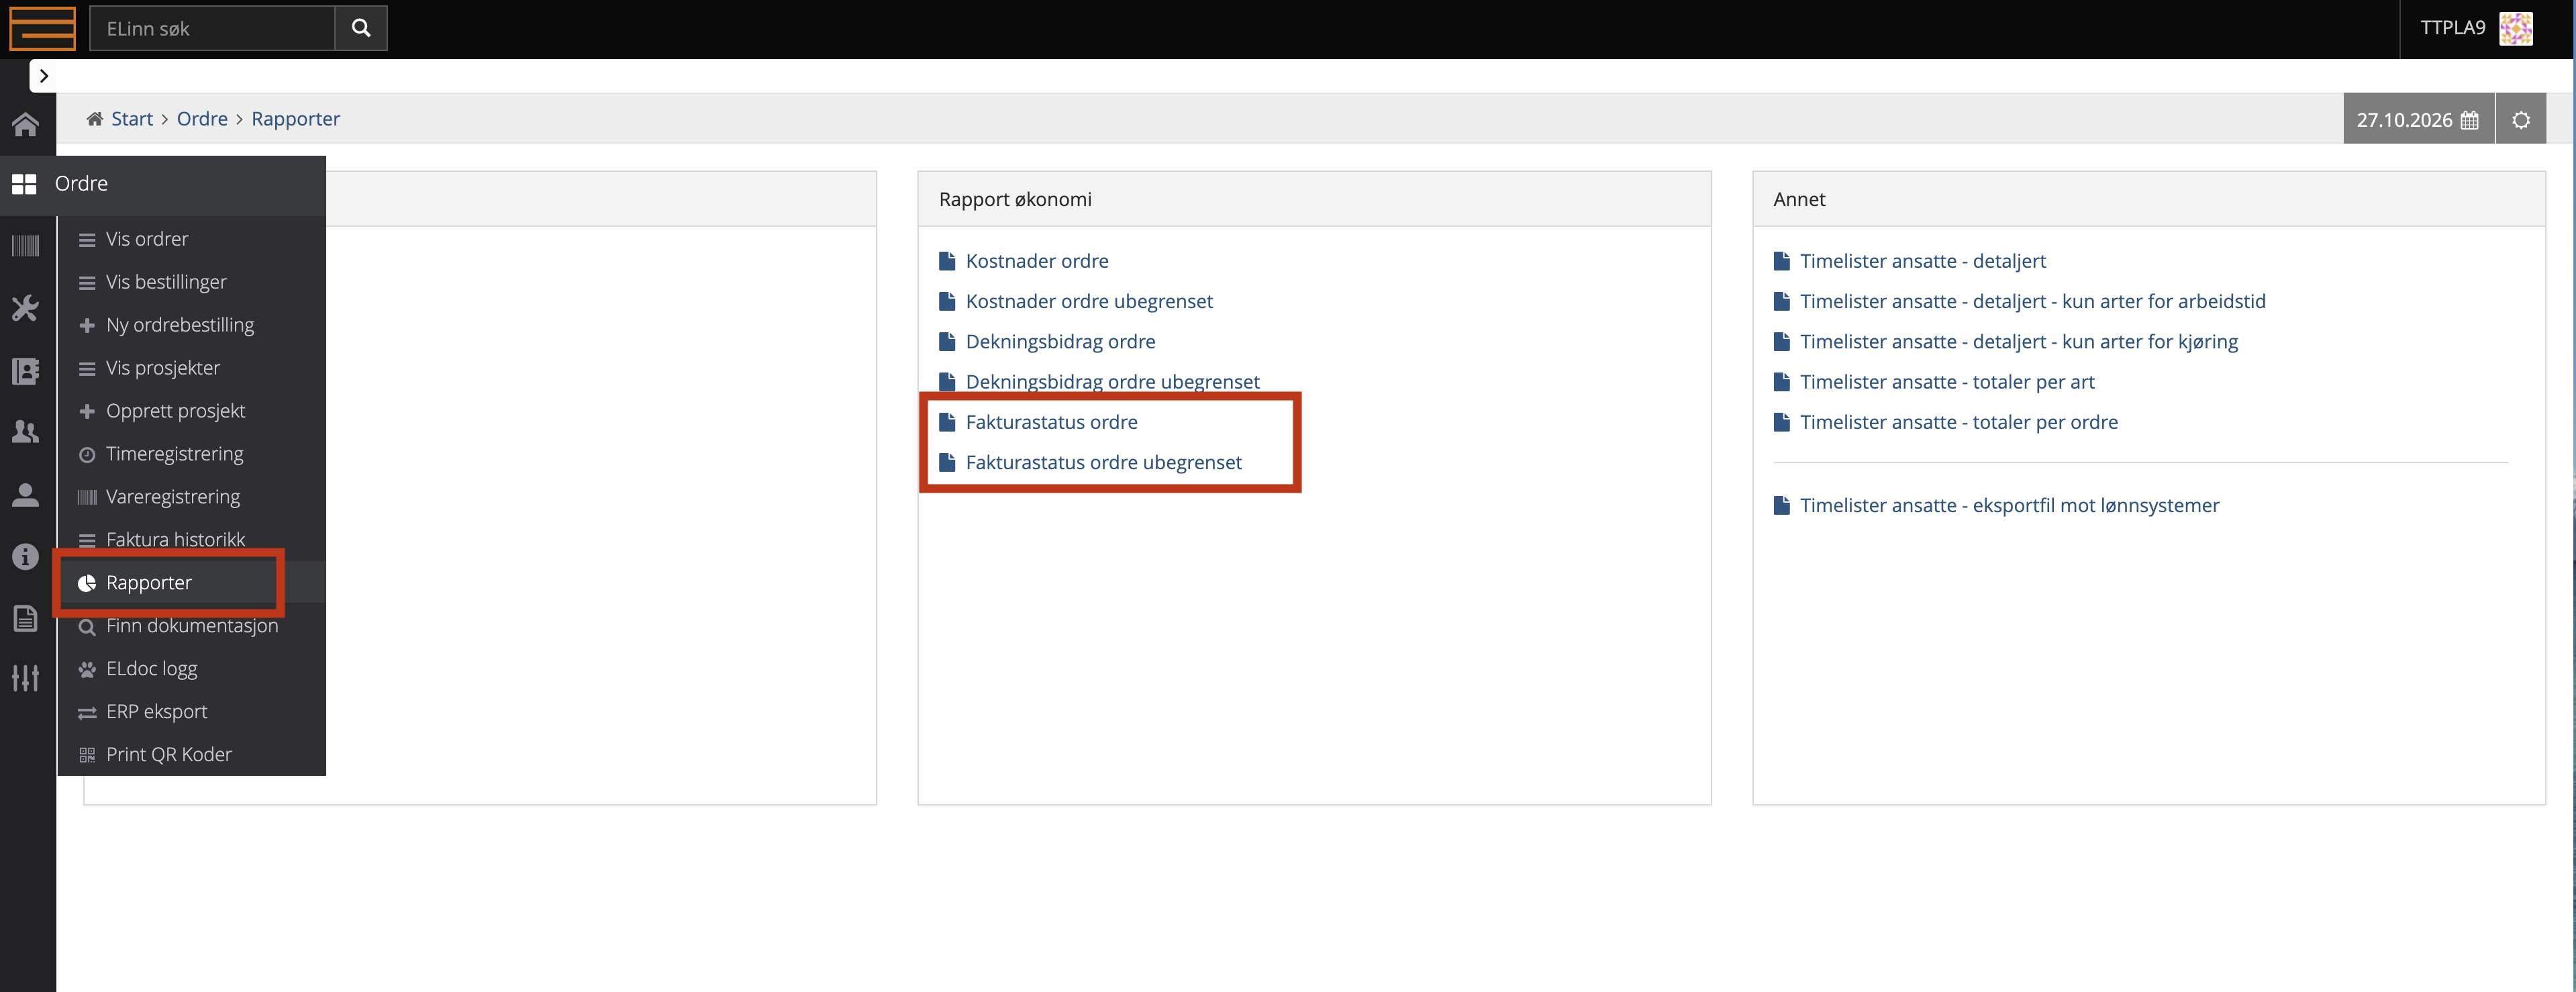The image size is (2576, 992).
Task: Open the date picker showing 27.10.2026
Action: pyautogui.click(x=2418, y=120)
